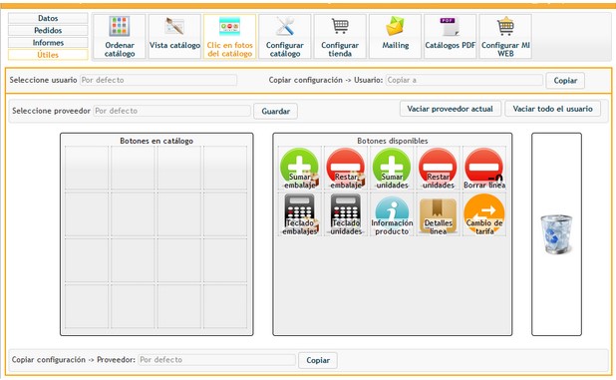Viewport: 616px width, 380px height.
Task: Select the Teclado embalajes calculator icon
Action: [299, 214]
